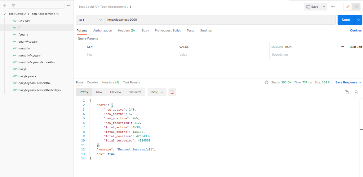
Task: Open the Test Results tab
Action: click(x=131, y=82)
